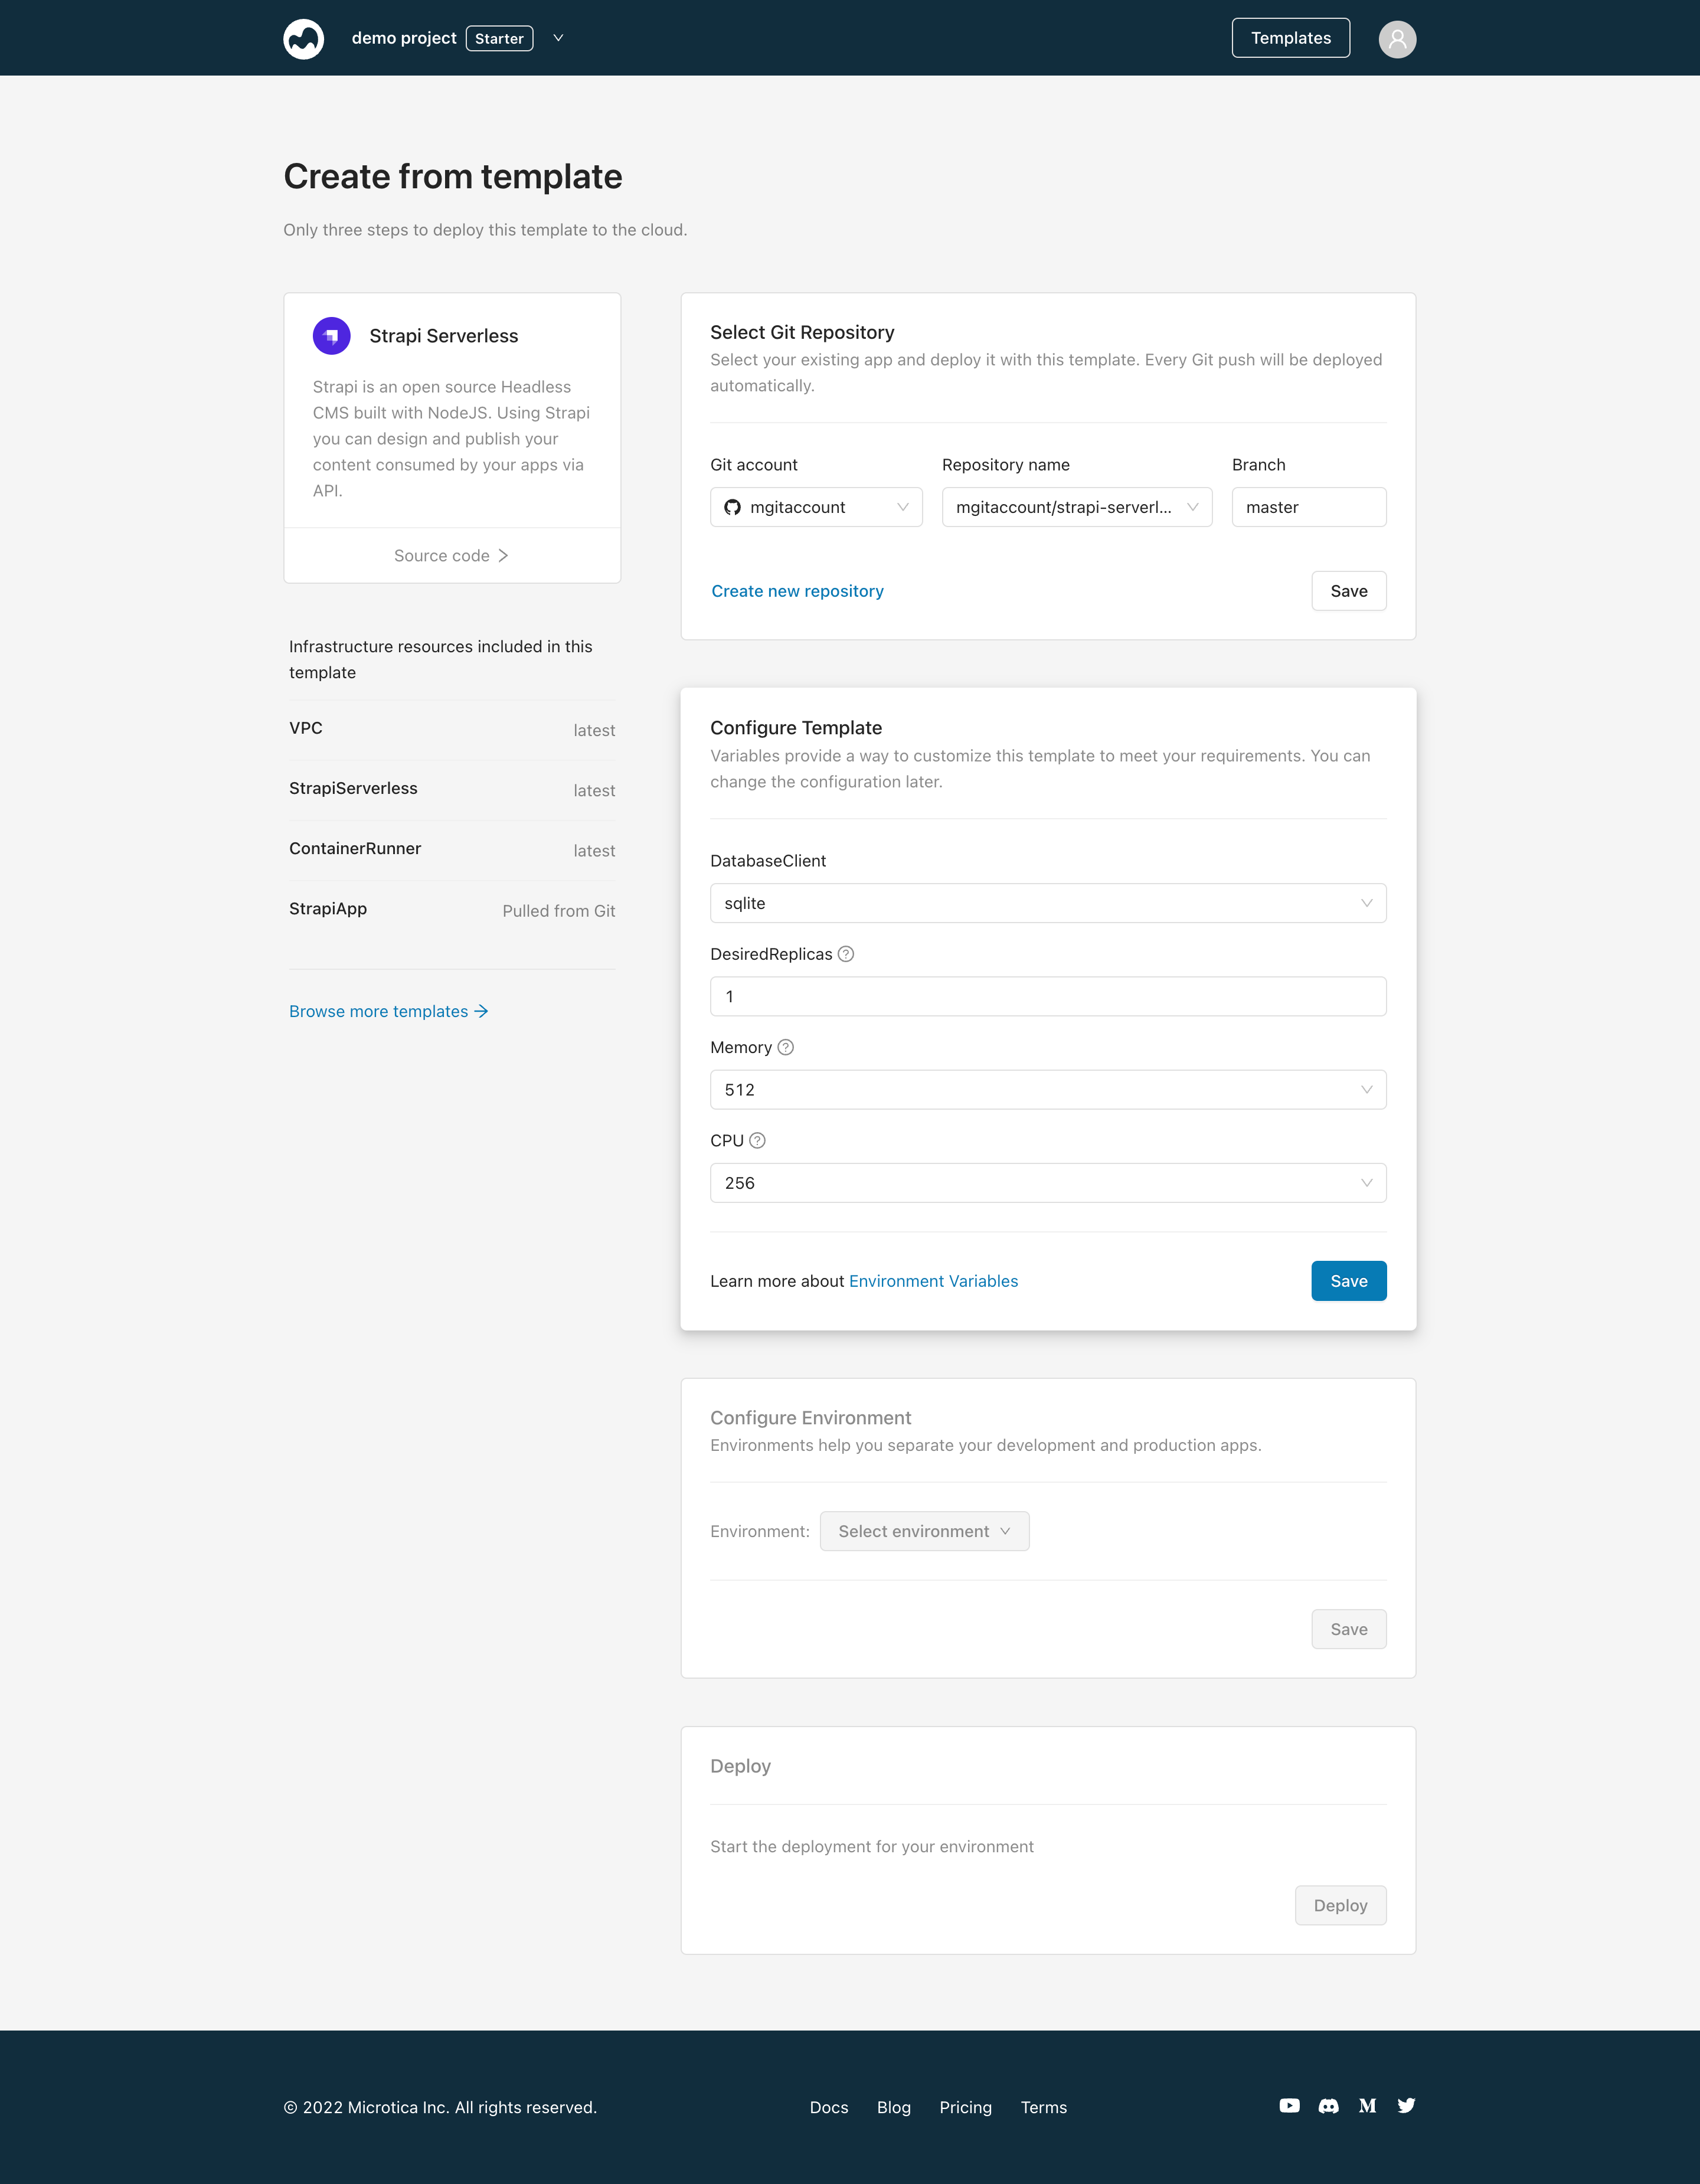Click the Memory help icon
This screenshot has width=1700, height=2184.
click(786, 1047)
